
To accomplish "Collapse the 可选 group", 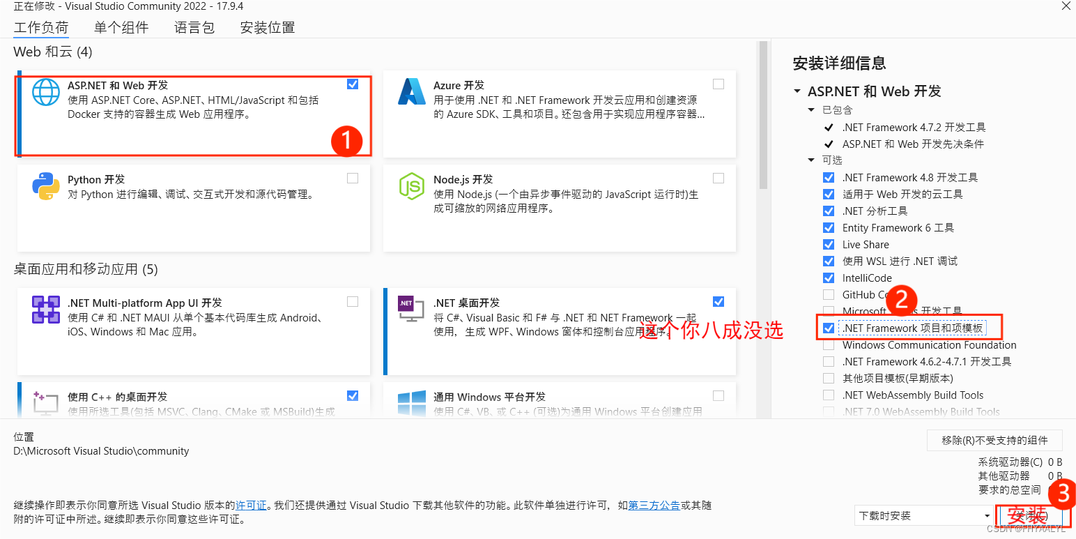I will [x=811, y=160].
